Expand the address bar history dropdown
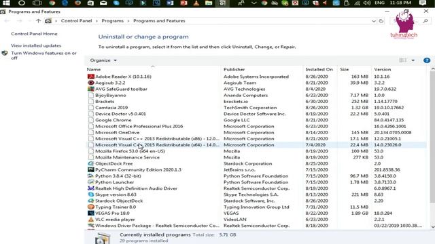435x244 pixels. tap(374, 21)
